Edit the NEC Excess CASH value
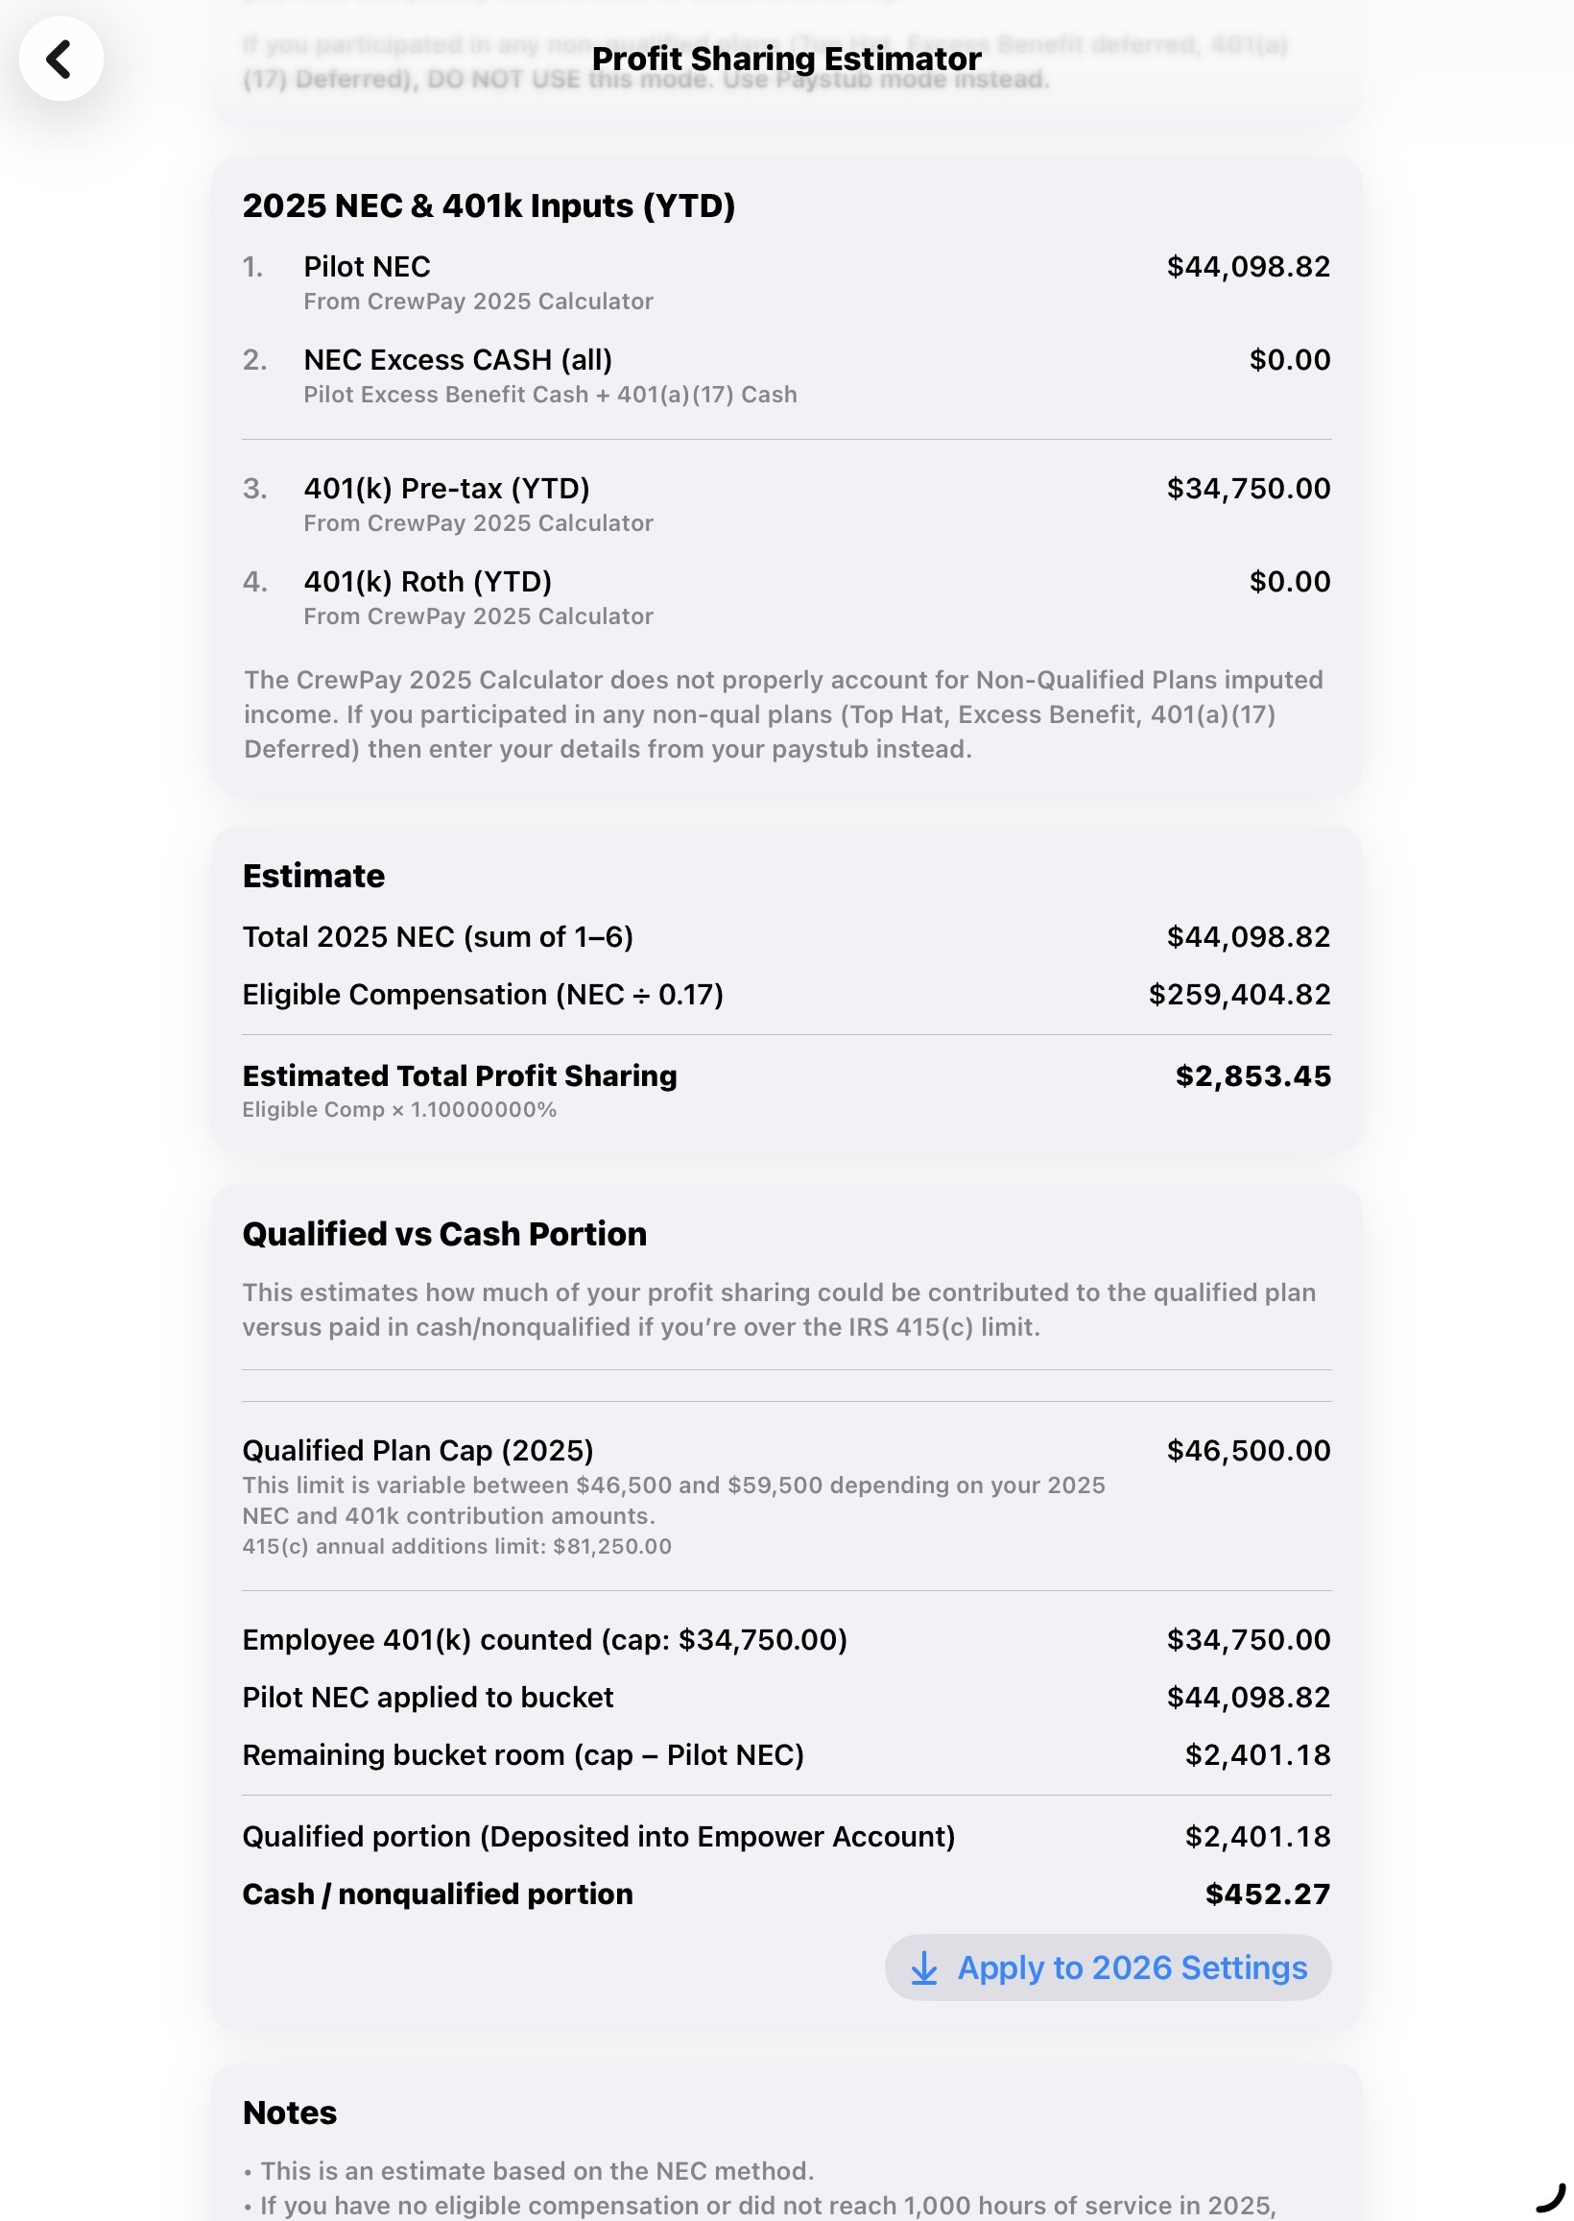This screenshot has height=2221, width=1574. point(1289,360)
